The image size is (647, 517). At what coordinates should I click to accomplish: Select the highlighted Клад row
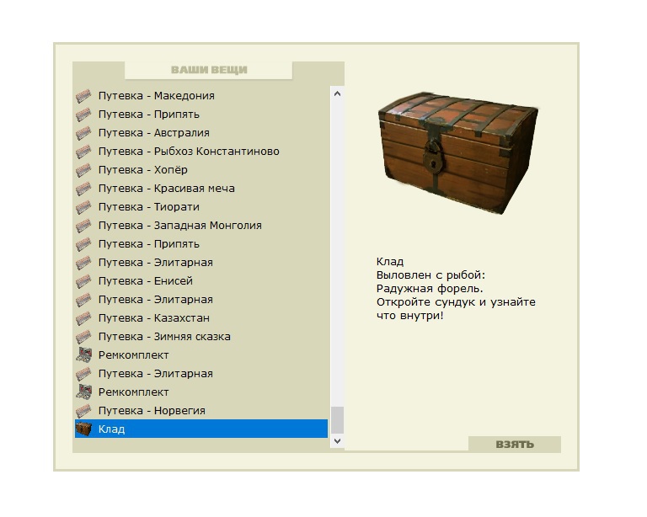point(201,429)
